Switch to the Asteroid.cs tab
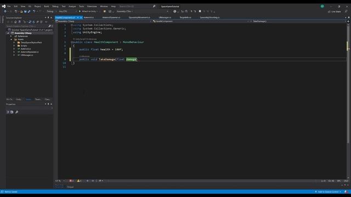Screen dimensions: 351x197 (89, 18)
